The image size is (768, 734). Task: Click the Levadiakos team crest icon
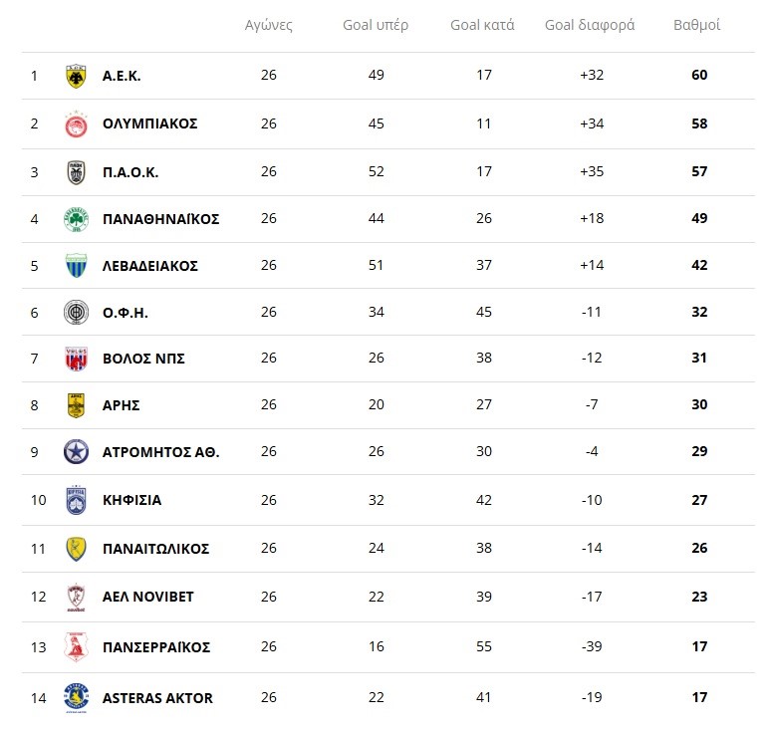coord(76,266)
